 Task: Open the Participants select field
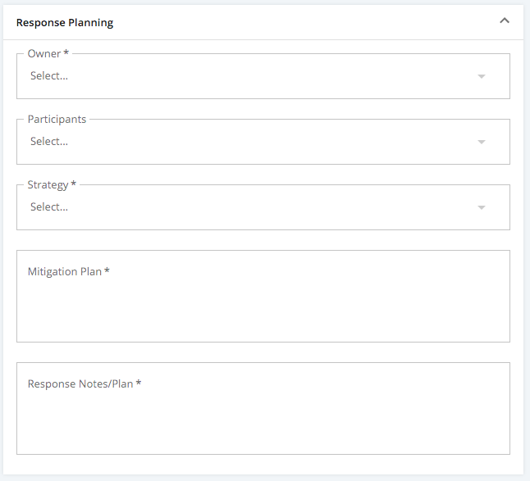263,142
